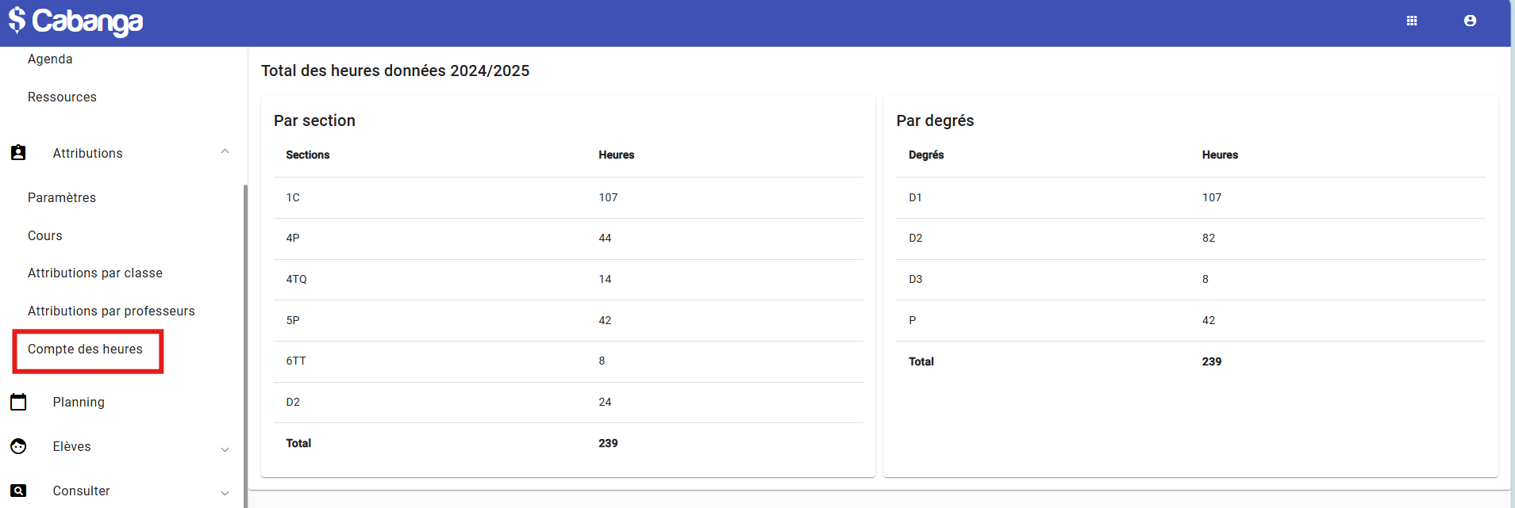Click the Cabanga logo in header
The height and width of the screenshot is (508, 1515).
point(76,21)
